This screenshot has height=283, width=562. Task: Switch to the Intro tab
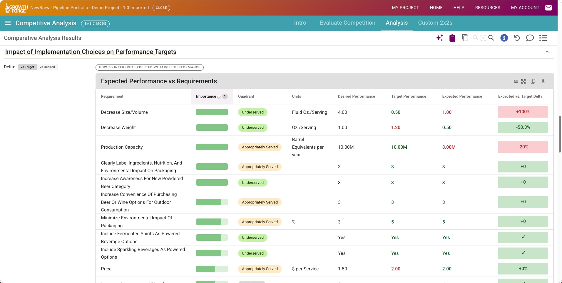[300, 23]
